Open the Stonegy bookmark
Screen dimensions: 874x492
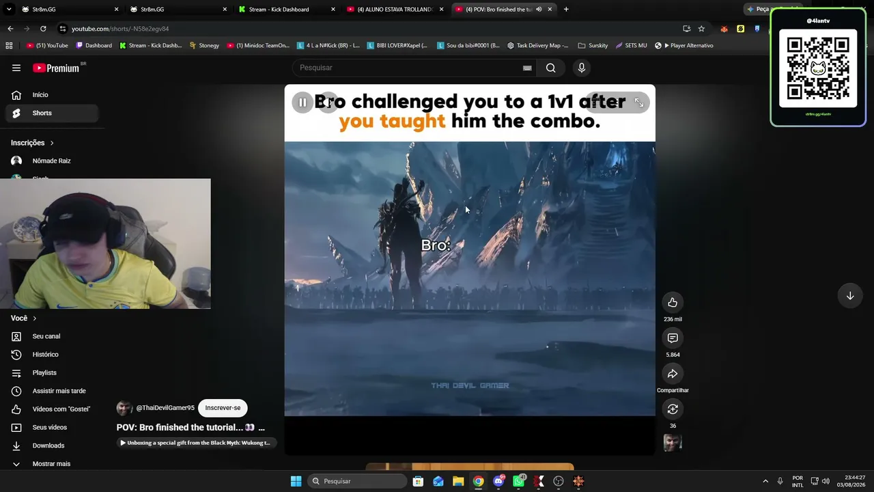[204, 46]
